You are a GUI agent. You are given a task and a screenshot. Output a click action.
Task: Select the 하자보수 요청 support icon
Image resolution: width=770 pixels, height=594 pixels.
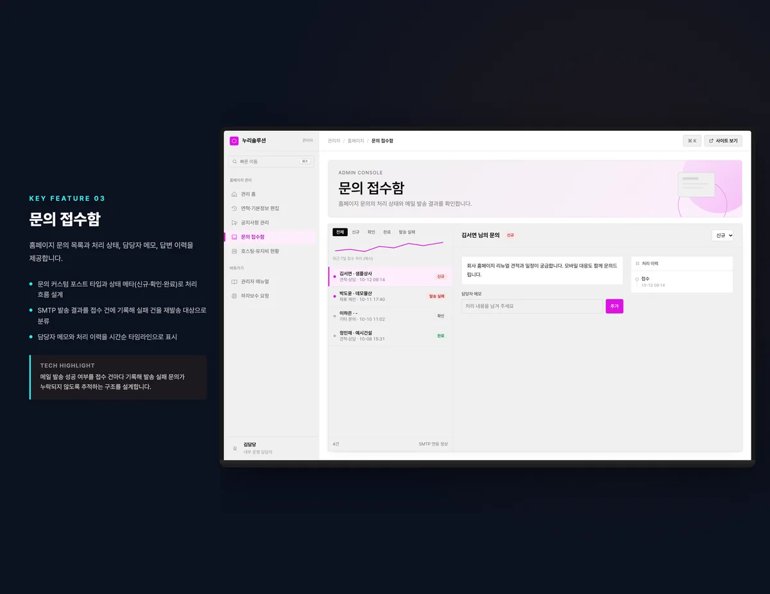pyautogui.click(x=234, y=296)
